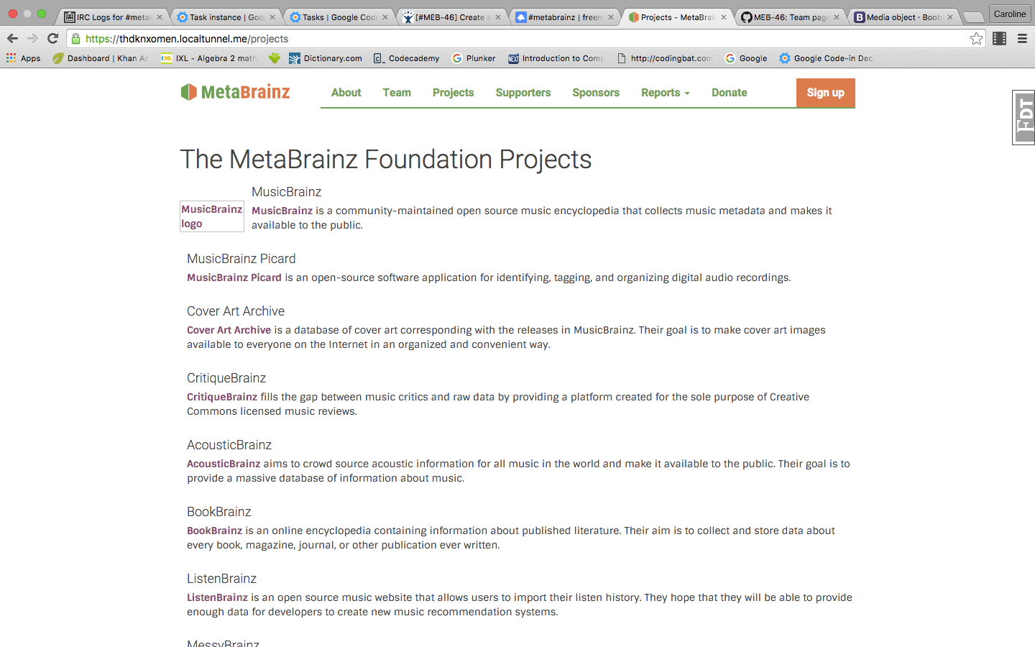The width and height of the screenshot is (1035, 647).
Task: Open the Google bookmark
Action: pos(746,58)
